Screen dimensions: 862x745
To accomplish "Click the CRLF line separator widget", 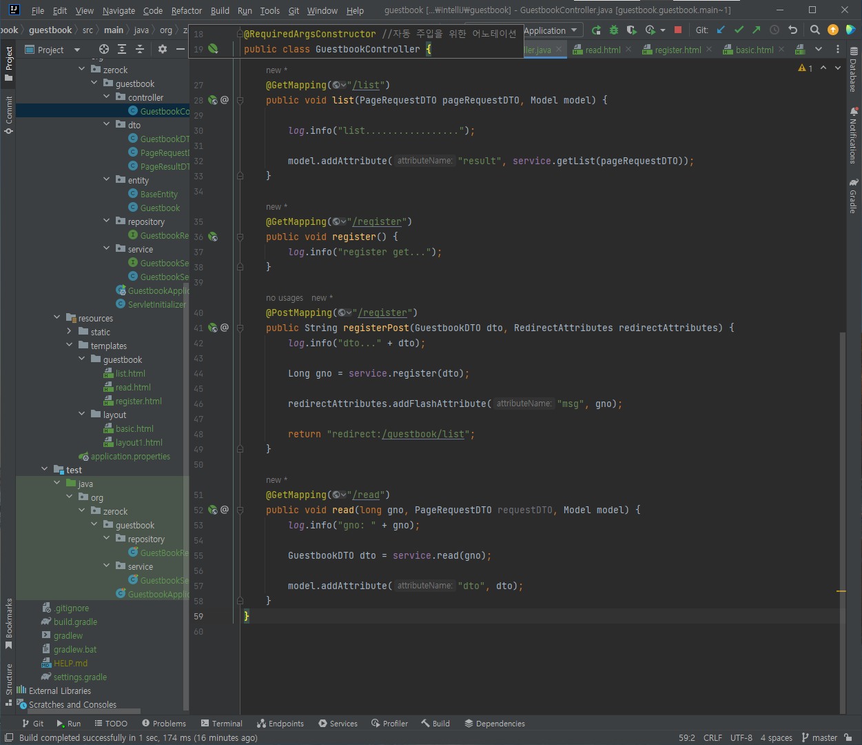I will [713, 737].
